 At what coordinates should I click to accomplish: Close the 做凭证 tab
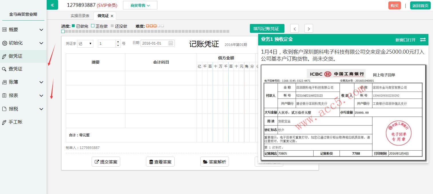click(x=112, y=16)
